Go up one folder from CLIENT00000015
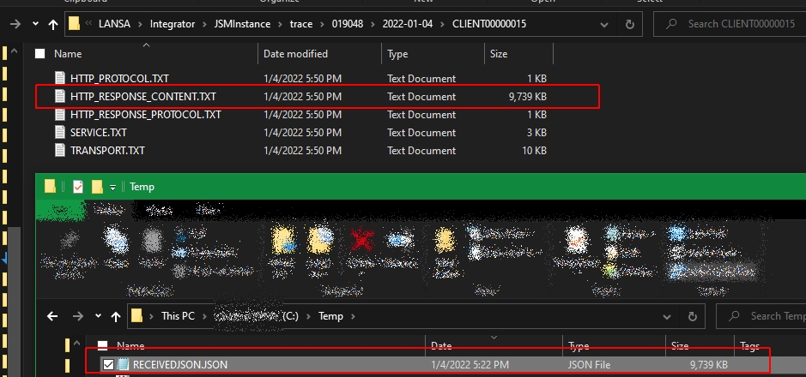806x377 pixels. (53, 24)
